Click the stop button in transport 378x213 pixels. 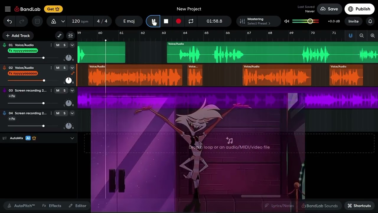(x=166, y=21)
